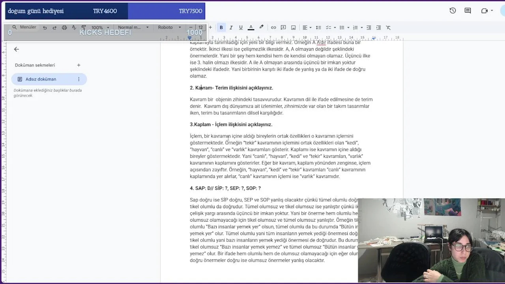
Task: Click the left indent marker on the ruler
Action: (190, 38)
